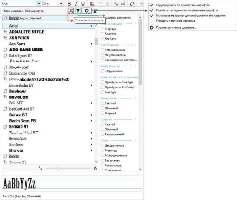Click the edit text 'ab|' icon

(x=123, y=4)
